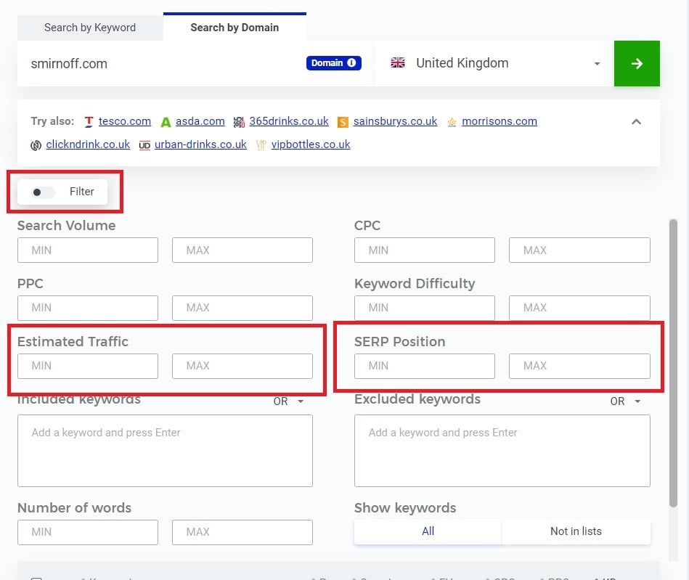Collapse the Try also suggestions panel

(636, 121)
